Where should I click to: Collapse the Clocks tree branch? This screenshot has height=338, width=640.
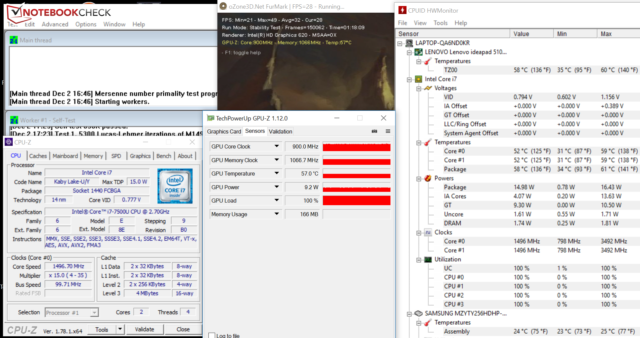click(x=419, y=233)
